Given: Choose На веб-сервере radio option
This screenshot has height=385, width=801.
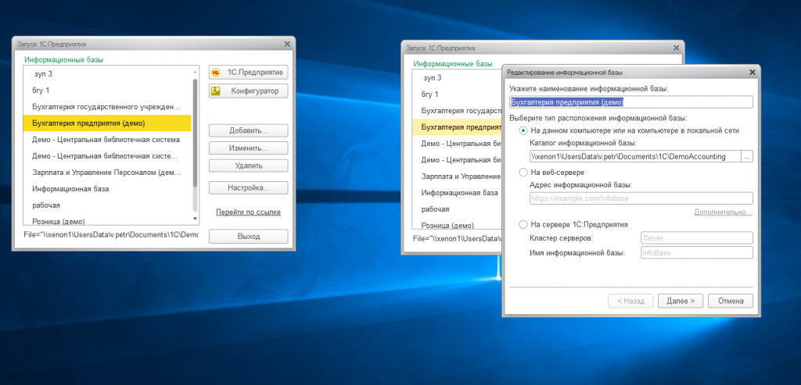Looking at the screenshot, I should 523,173.
